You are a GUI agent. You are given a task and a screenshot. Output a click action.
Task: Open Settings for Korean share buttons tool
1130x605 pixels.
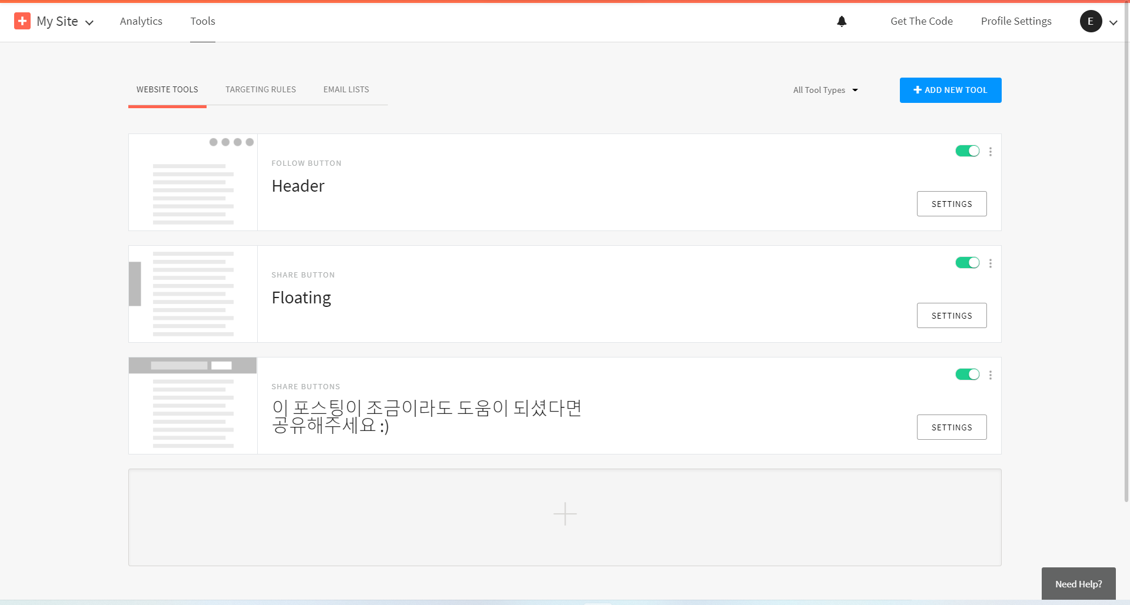tap(952, 427)
